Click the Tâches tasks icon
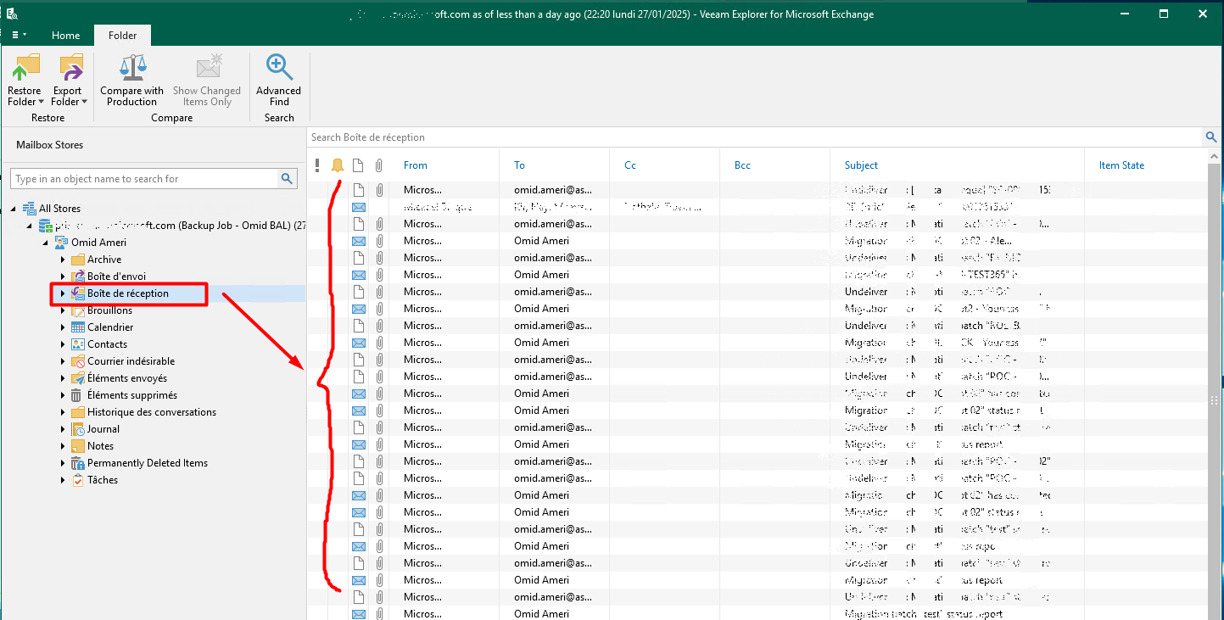The image size is (1224, 620). coord(77,480)
